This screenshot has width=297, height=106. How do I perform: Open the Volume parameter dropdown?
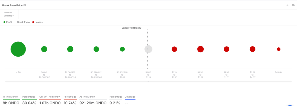click(9, 15)
